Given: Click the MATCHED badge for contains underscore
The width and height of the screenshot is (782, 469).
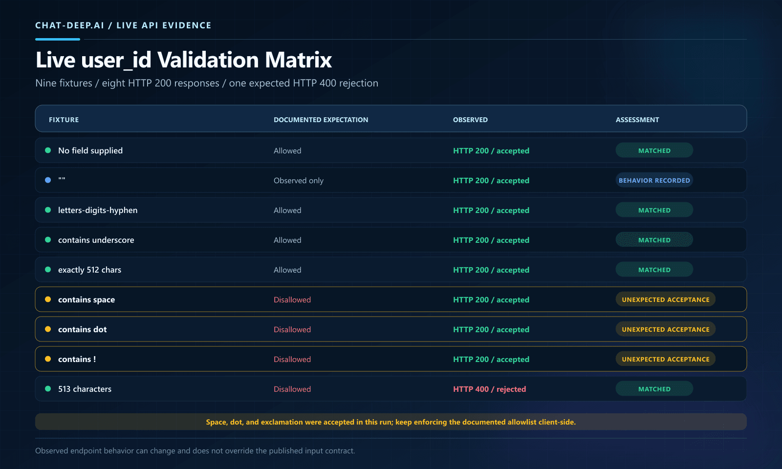Looking at the screenshot, I should [x=654, y=240].
